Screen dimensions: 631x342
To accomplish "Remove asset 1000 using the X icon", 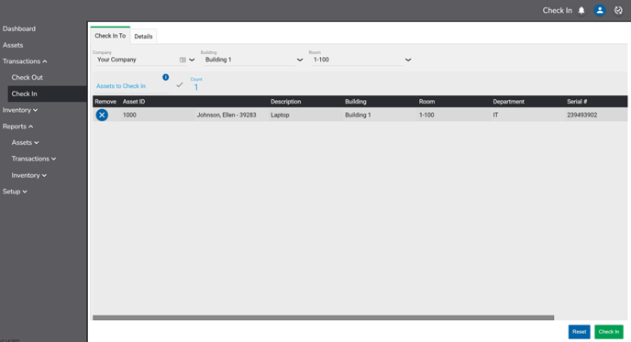I will coord(102,116).
